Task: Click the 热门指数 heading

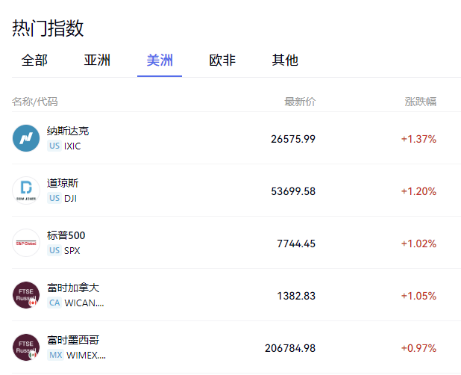Action: click(x=48, y=28)
